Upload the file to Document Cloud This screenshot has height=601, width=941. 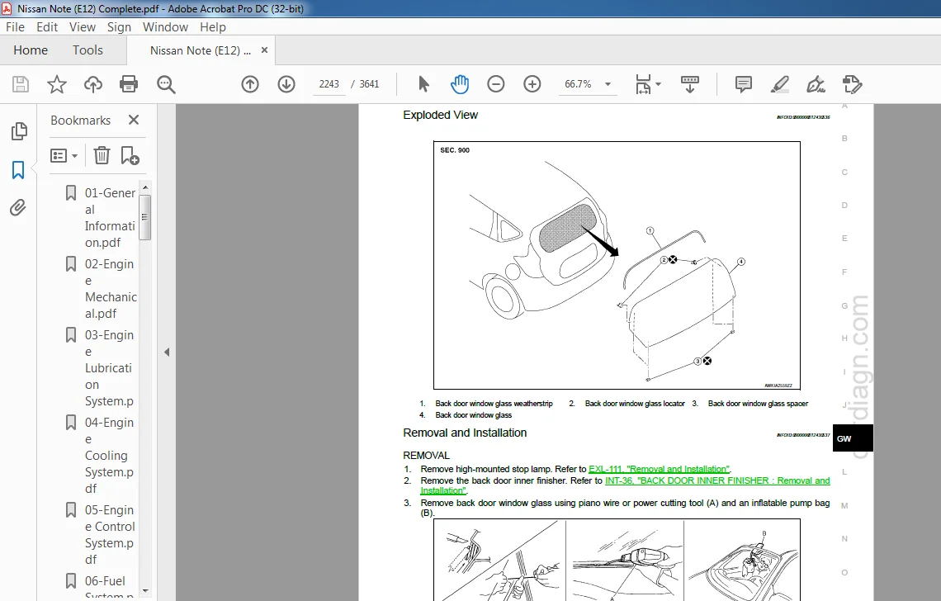pyautogui.click(x=93, y=84)
